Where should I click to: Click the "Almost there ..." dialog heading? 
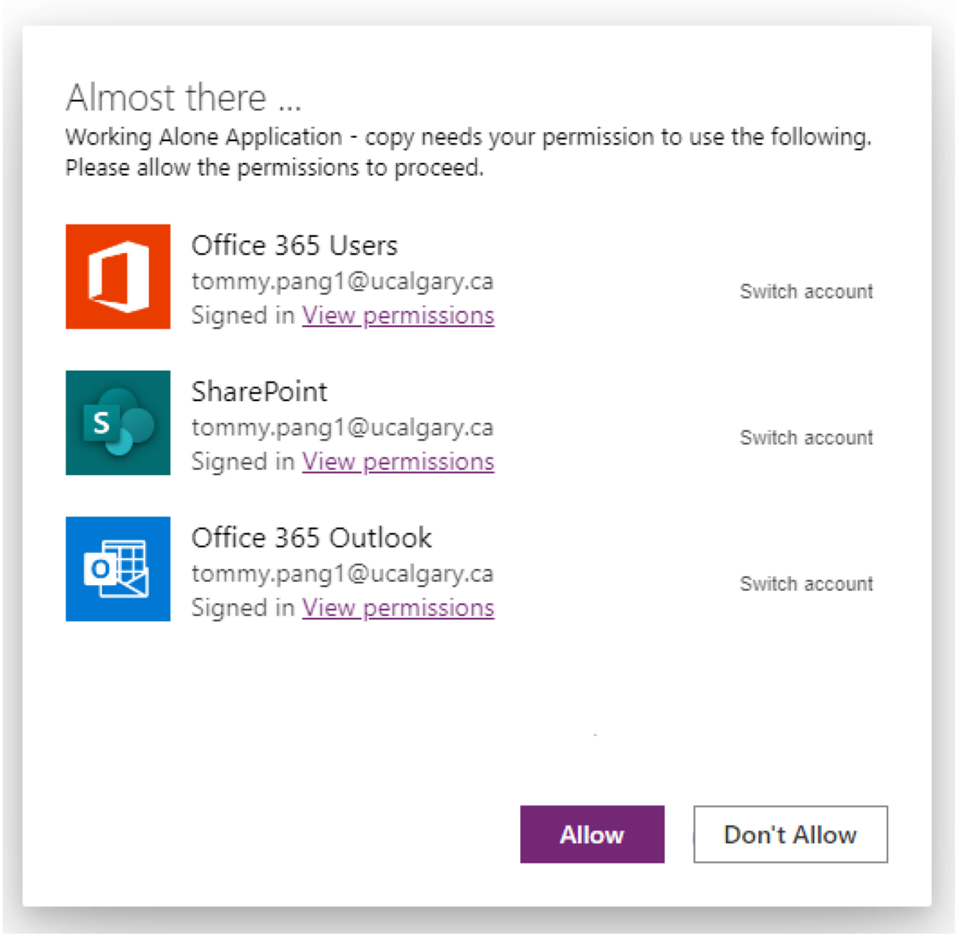click(183, 98)
